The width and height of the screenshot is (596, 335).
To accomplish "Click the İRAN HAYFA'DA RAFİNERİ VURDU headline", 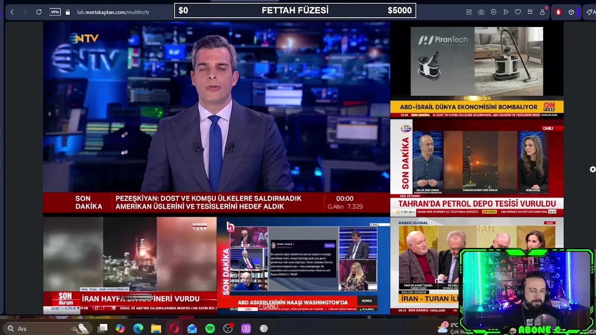I will coord(141,299).
